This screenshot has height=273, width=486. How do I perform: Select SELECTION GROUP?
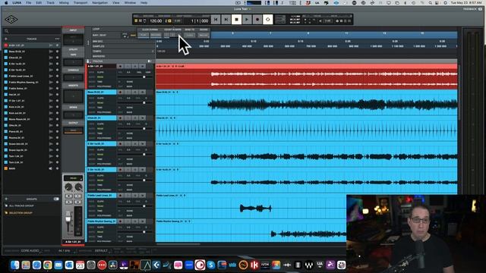pos(21,213)
